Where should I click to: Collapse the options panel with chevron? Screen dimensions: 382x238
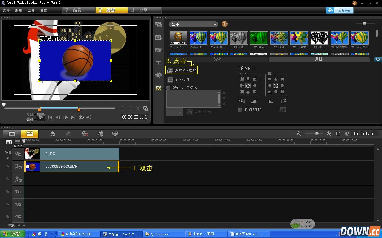tap(378, 59)
